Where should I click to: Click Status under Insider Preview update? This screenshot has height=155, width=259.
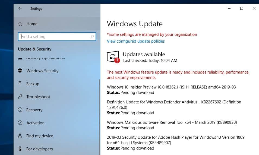click(131, 93)
